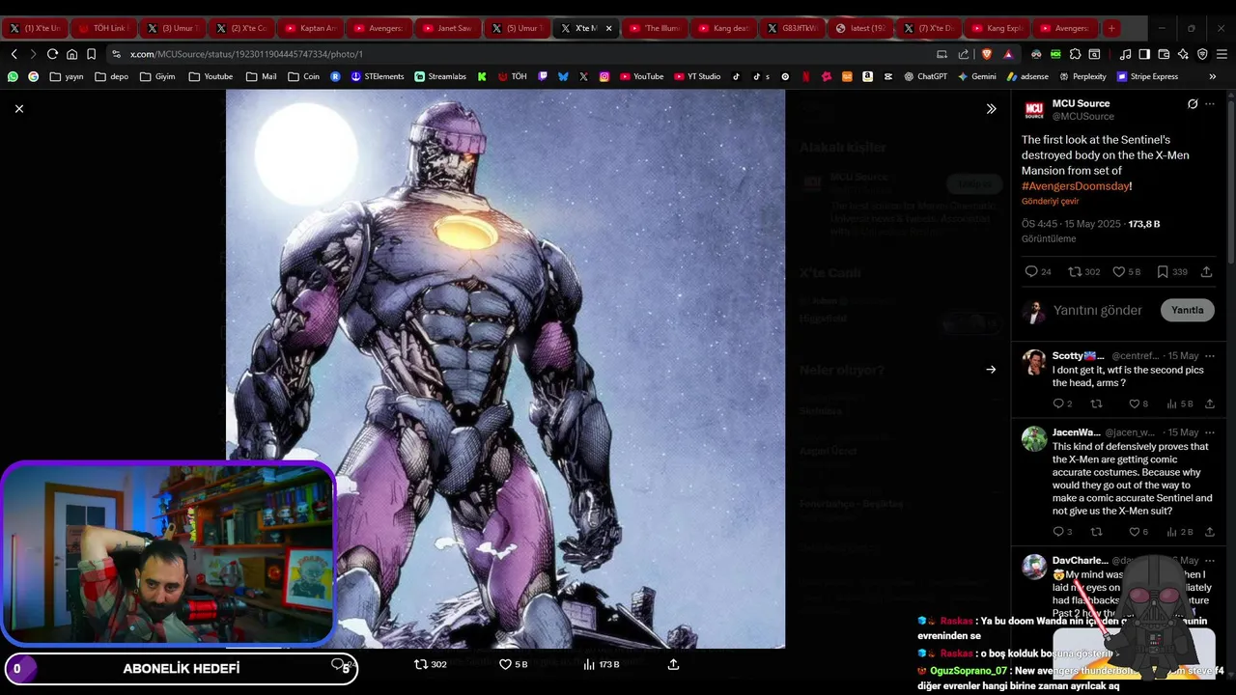Click the Yanıtla reply button
This screenshot has height=695, width=1236.
tap(1187, 310)
